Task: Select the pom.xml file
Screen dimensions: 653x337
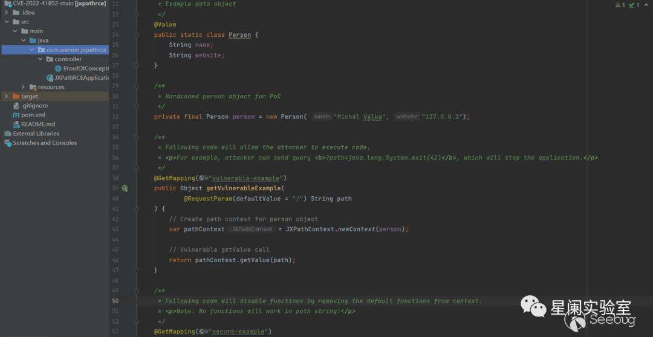Action: pyautogui.click(x=33, y=115)
